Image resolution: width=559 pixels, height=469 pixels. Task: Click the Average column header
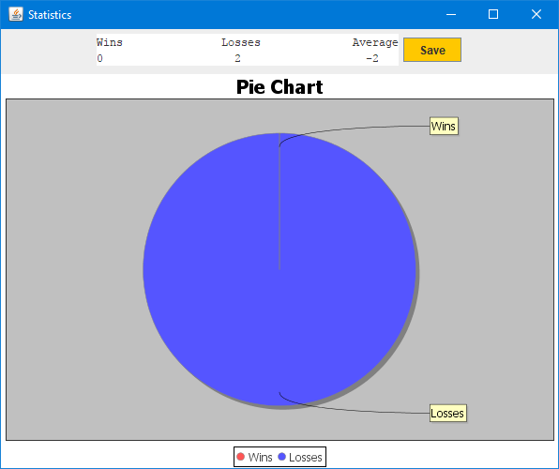click(x=375, y=42)
